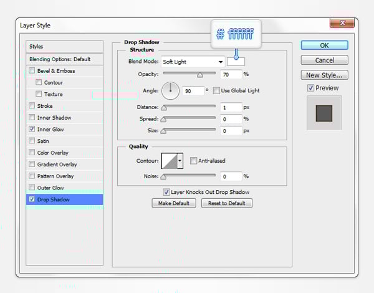The height and width of the screenshot is (293, 374).
Task: Open the Blend Mode dropdown
Action: point(193,62)
